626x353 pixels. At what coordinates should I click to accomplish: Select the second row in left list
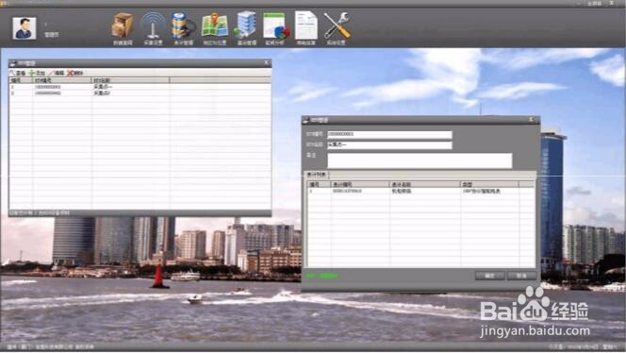pos(140,93)
